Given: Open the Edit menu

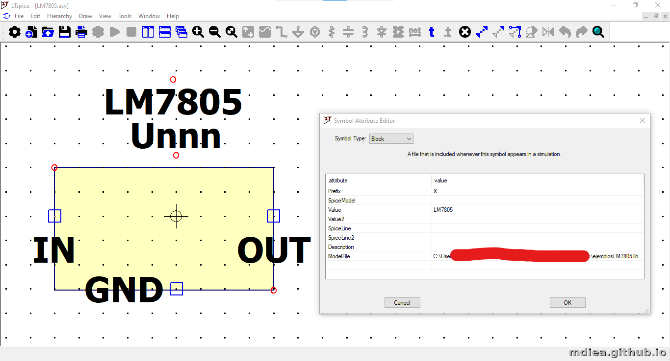Looking at the screenshot, I should 35,16.
